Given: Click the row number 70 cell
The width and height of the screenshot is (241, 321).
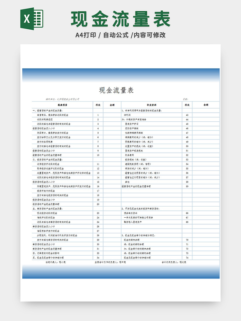Looking at the screenshot, I should pos(187,240).
